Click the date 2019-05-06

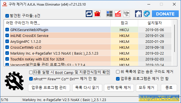pyautogui.click(x=155, y=30)
